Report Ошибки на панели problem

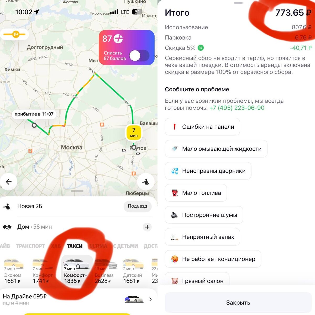point(202,127)
